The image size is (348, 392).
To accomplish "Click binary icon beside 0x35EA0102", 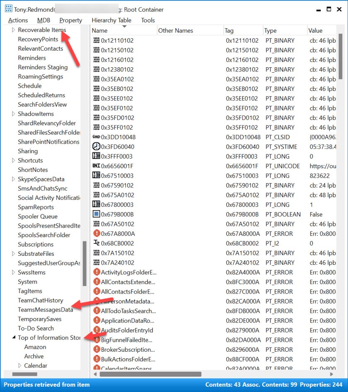I will 96,79.
